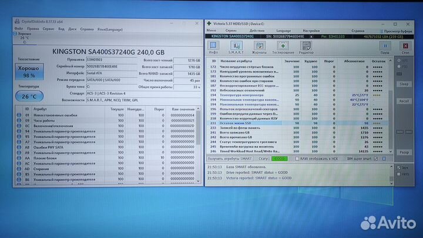Click the Recall button in Victoria
The image size is (423, 238).
coord(404,101)
